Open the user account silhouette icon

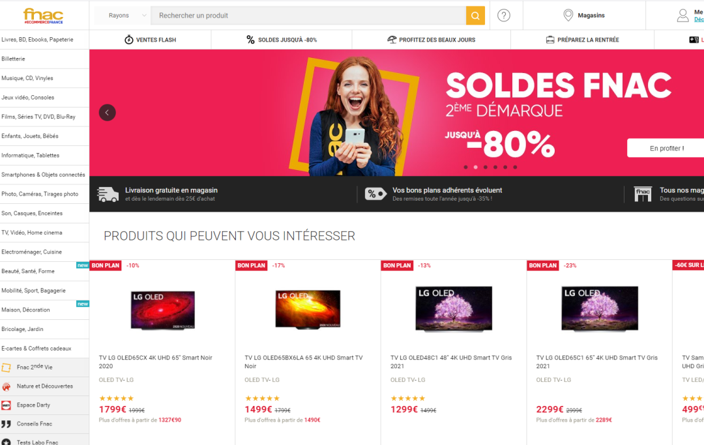[x=682, y=16]
